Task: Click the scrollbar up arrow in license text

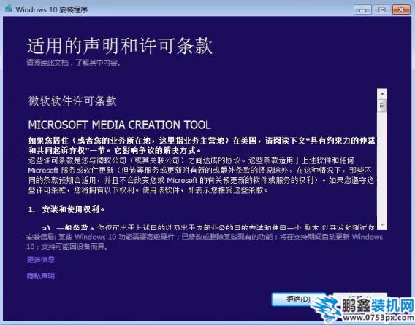Action: point(382,94)
